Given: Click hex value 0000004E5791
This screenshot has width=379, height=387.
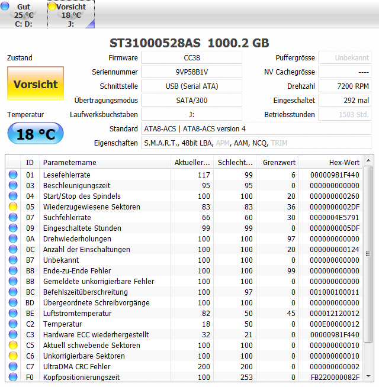Looking at the screenshot, I should (x=335, y=217).
